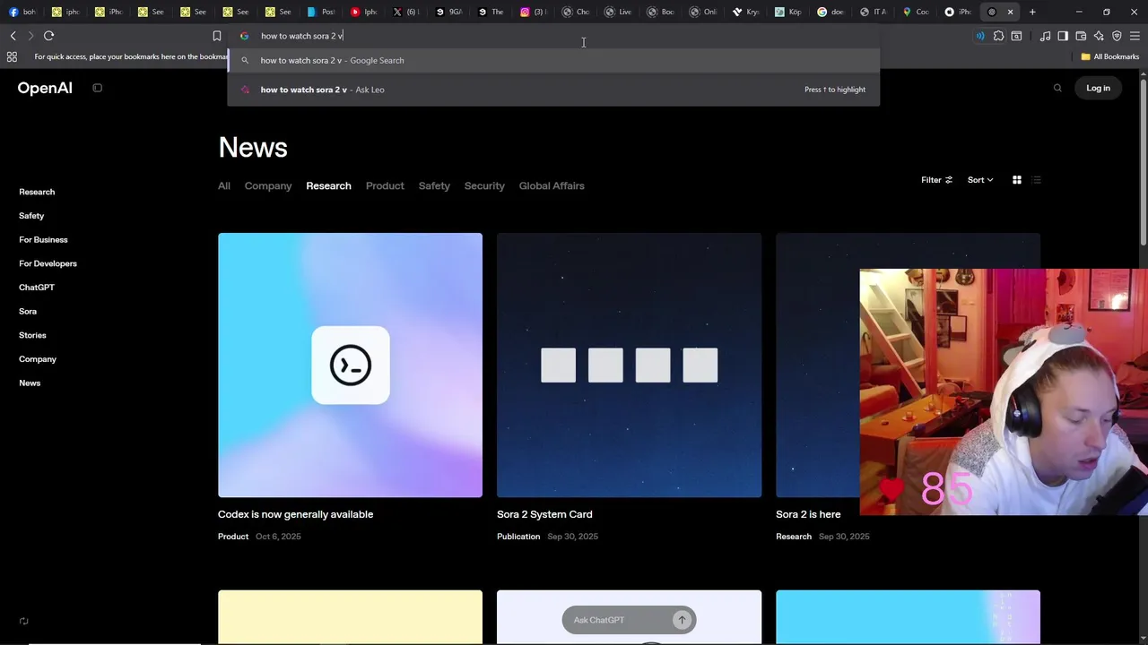Open Sora in the left sidebar
This screenshot has width=1148, height=645.
point(28,311)
